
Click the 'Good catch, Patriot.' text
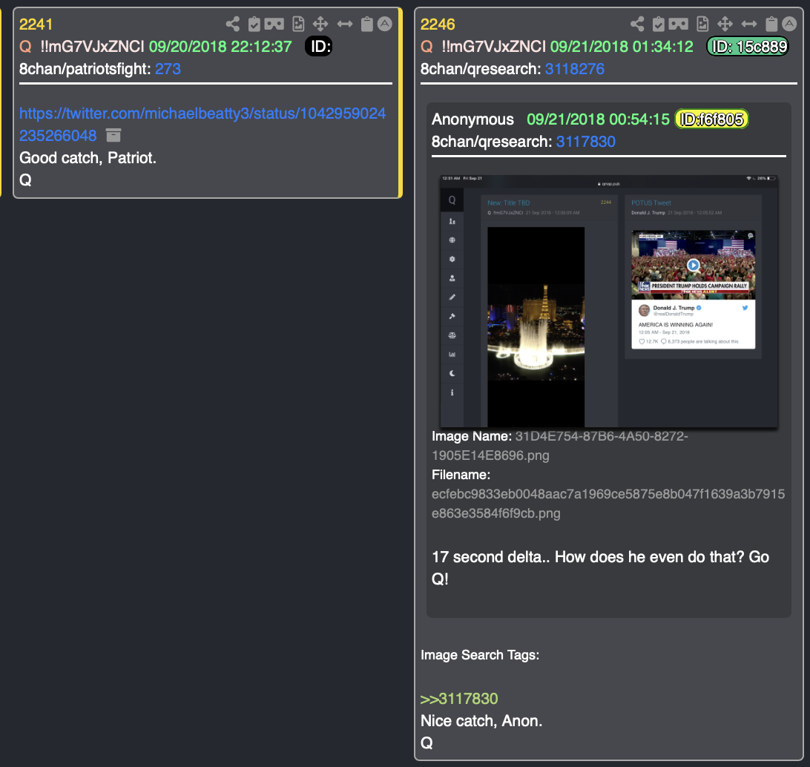tap(88, 157)
